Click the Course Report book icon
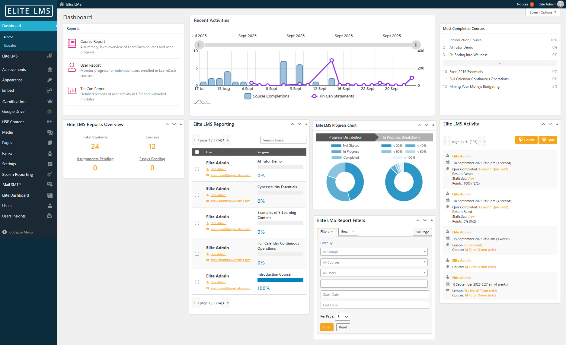Image resolution: width=566 pixels, height=345 pixels. click(72, 43)
